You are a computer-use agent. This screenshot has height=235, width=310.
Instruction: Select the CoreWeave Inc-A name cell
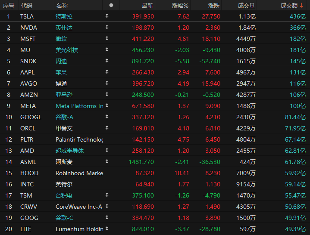pos(79,207)
